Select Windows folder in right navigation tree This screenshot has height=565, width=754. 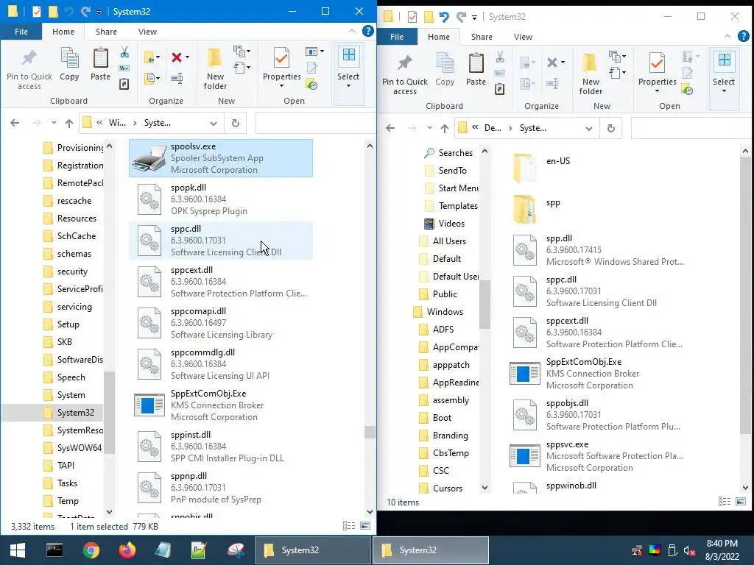pos(445,312)
